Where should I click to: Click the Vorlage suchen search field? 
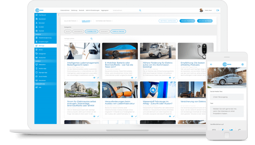click(x=78, y=39)
